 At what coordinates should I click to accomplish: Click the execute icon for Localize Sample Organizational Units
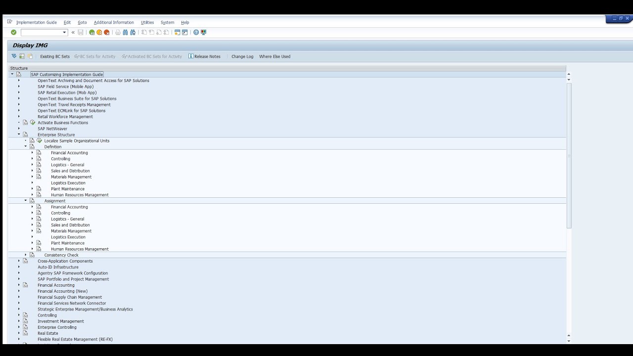pos(40,140)
